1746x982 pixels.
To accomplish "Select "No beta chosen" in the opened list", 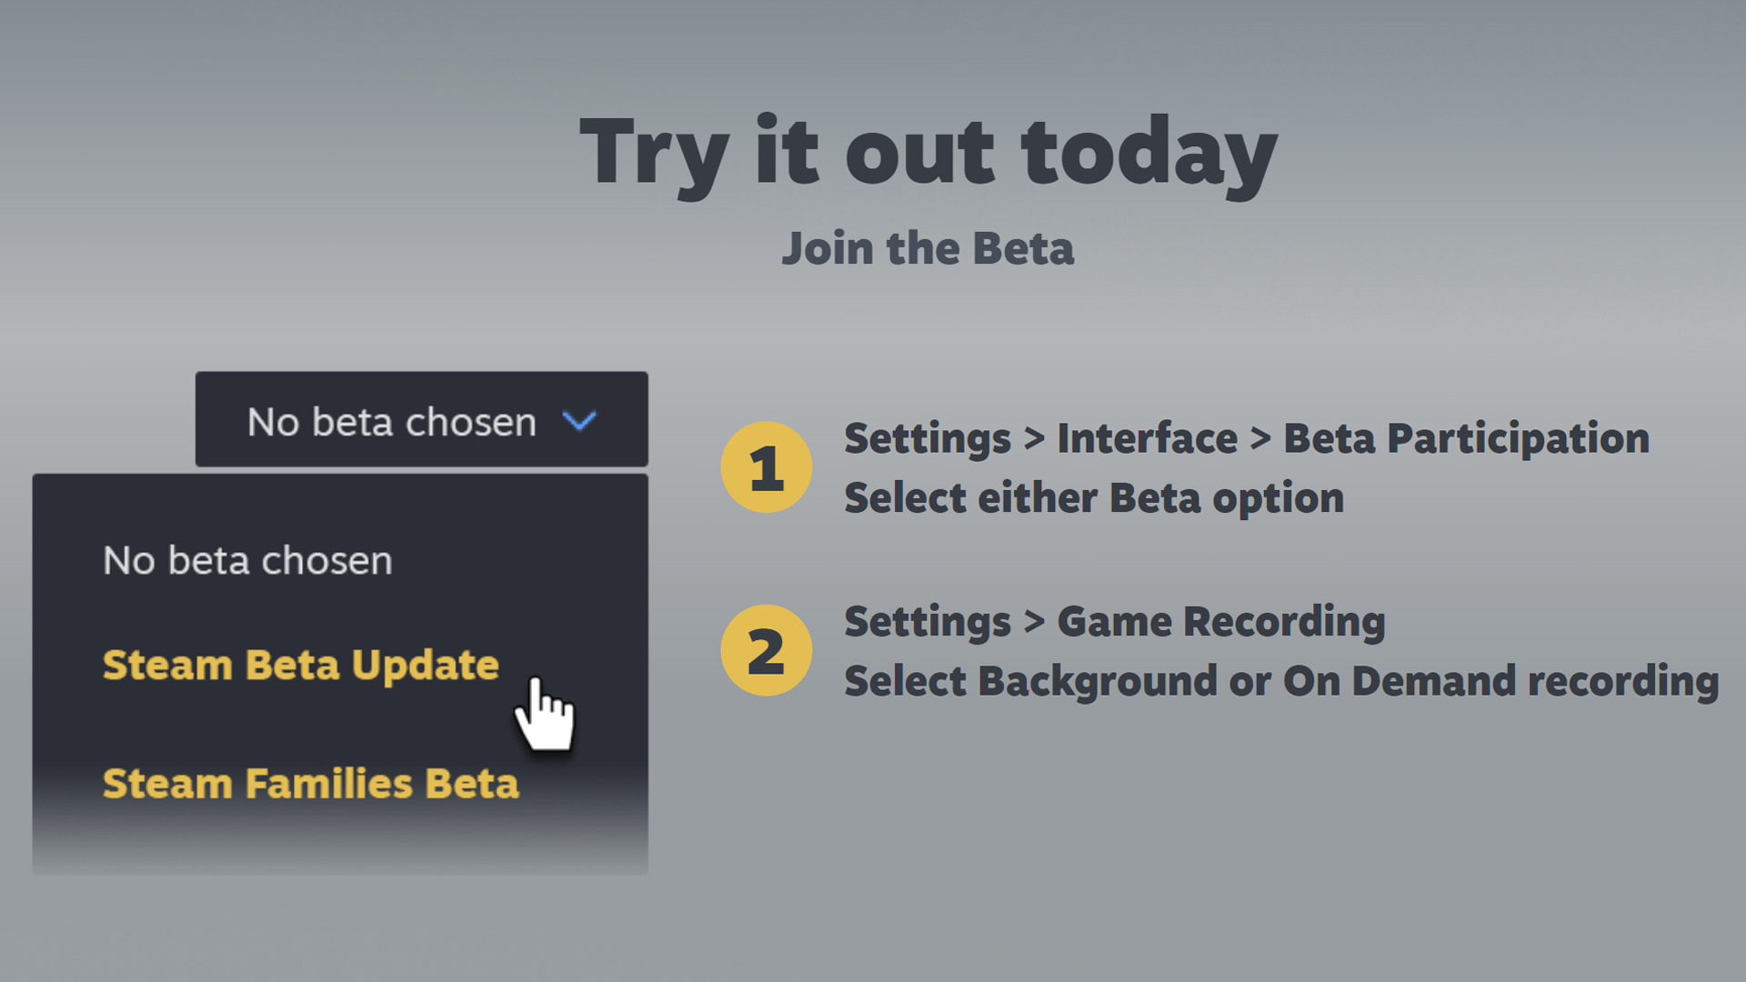I will (x=247, y=561).
